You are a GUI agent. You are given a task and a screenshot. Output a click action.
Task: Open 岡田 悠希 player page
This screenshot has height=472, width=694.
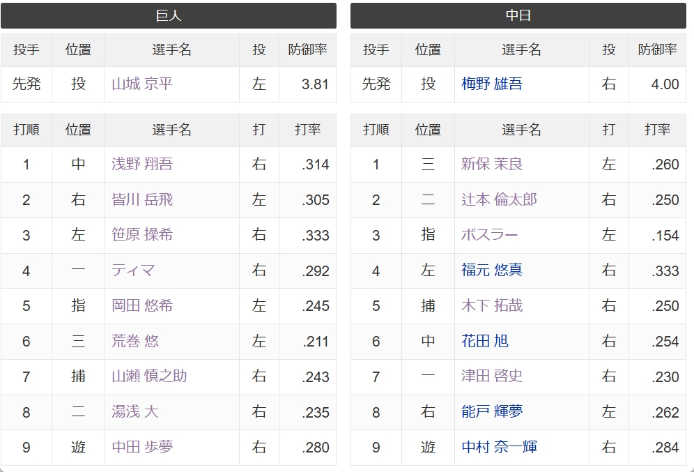coord(142,305)
